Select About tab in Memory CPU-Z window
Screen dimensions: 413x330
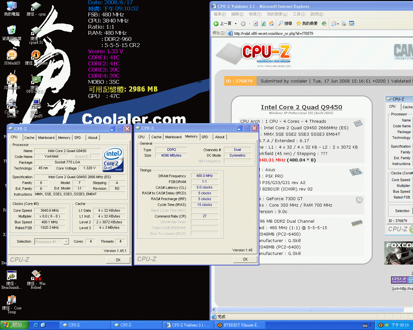tap(220, 137)
